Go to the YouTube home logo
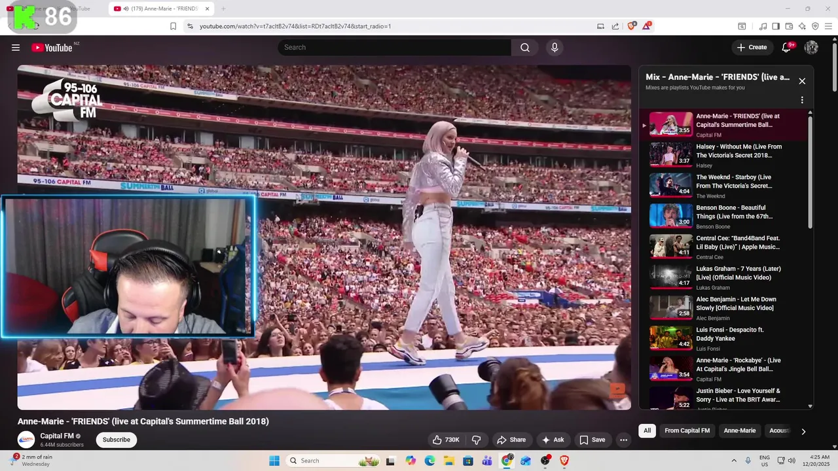838x471 pixels. [52, 47]
